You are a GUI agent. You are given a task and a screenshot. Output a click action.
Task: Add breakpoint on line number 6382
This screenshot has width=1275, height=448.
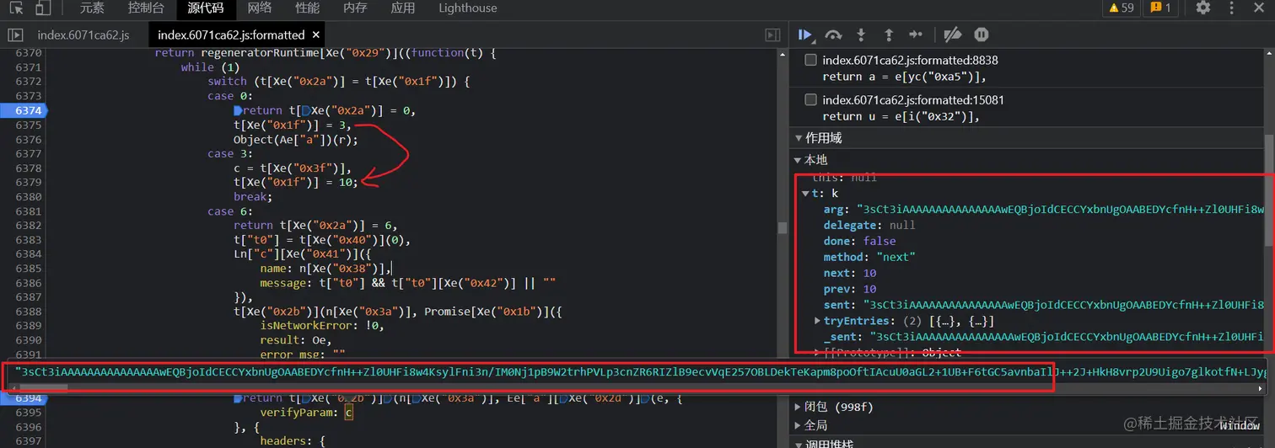[28, 225]
